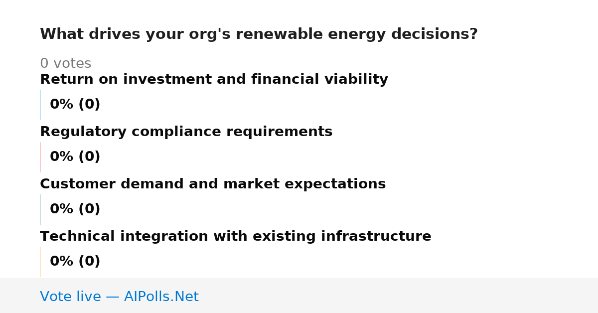Click the 0 votes total count
Screen dimensions: 598x313
pyautogui.click(x=65, y=64)
